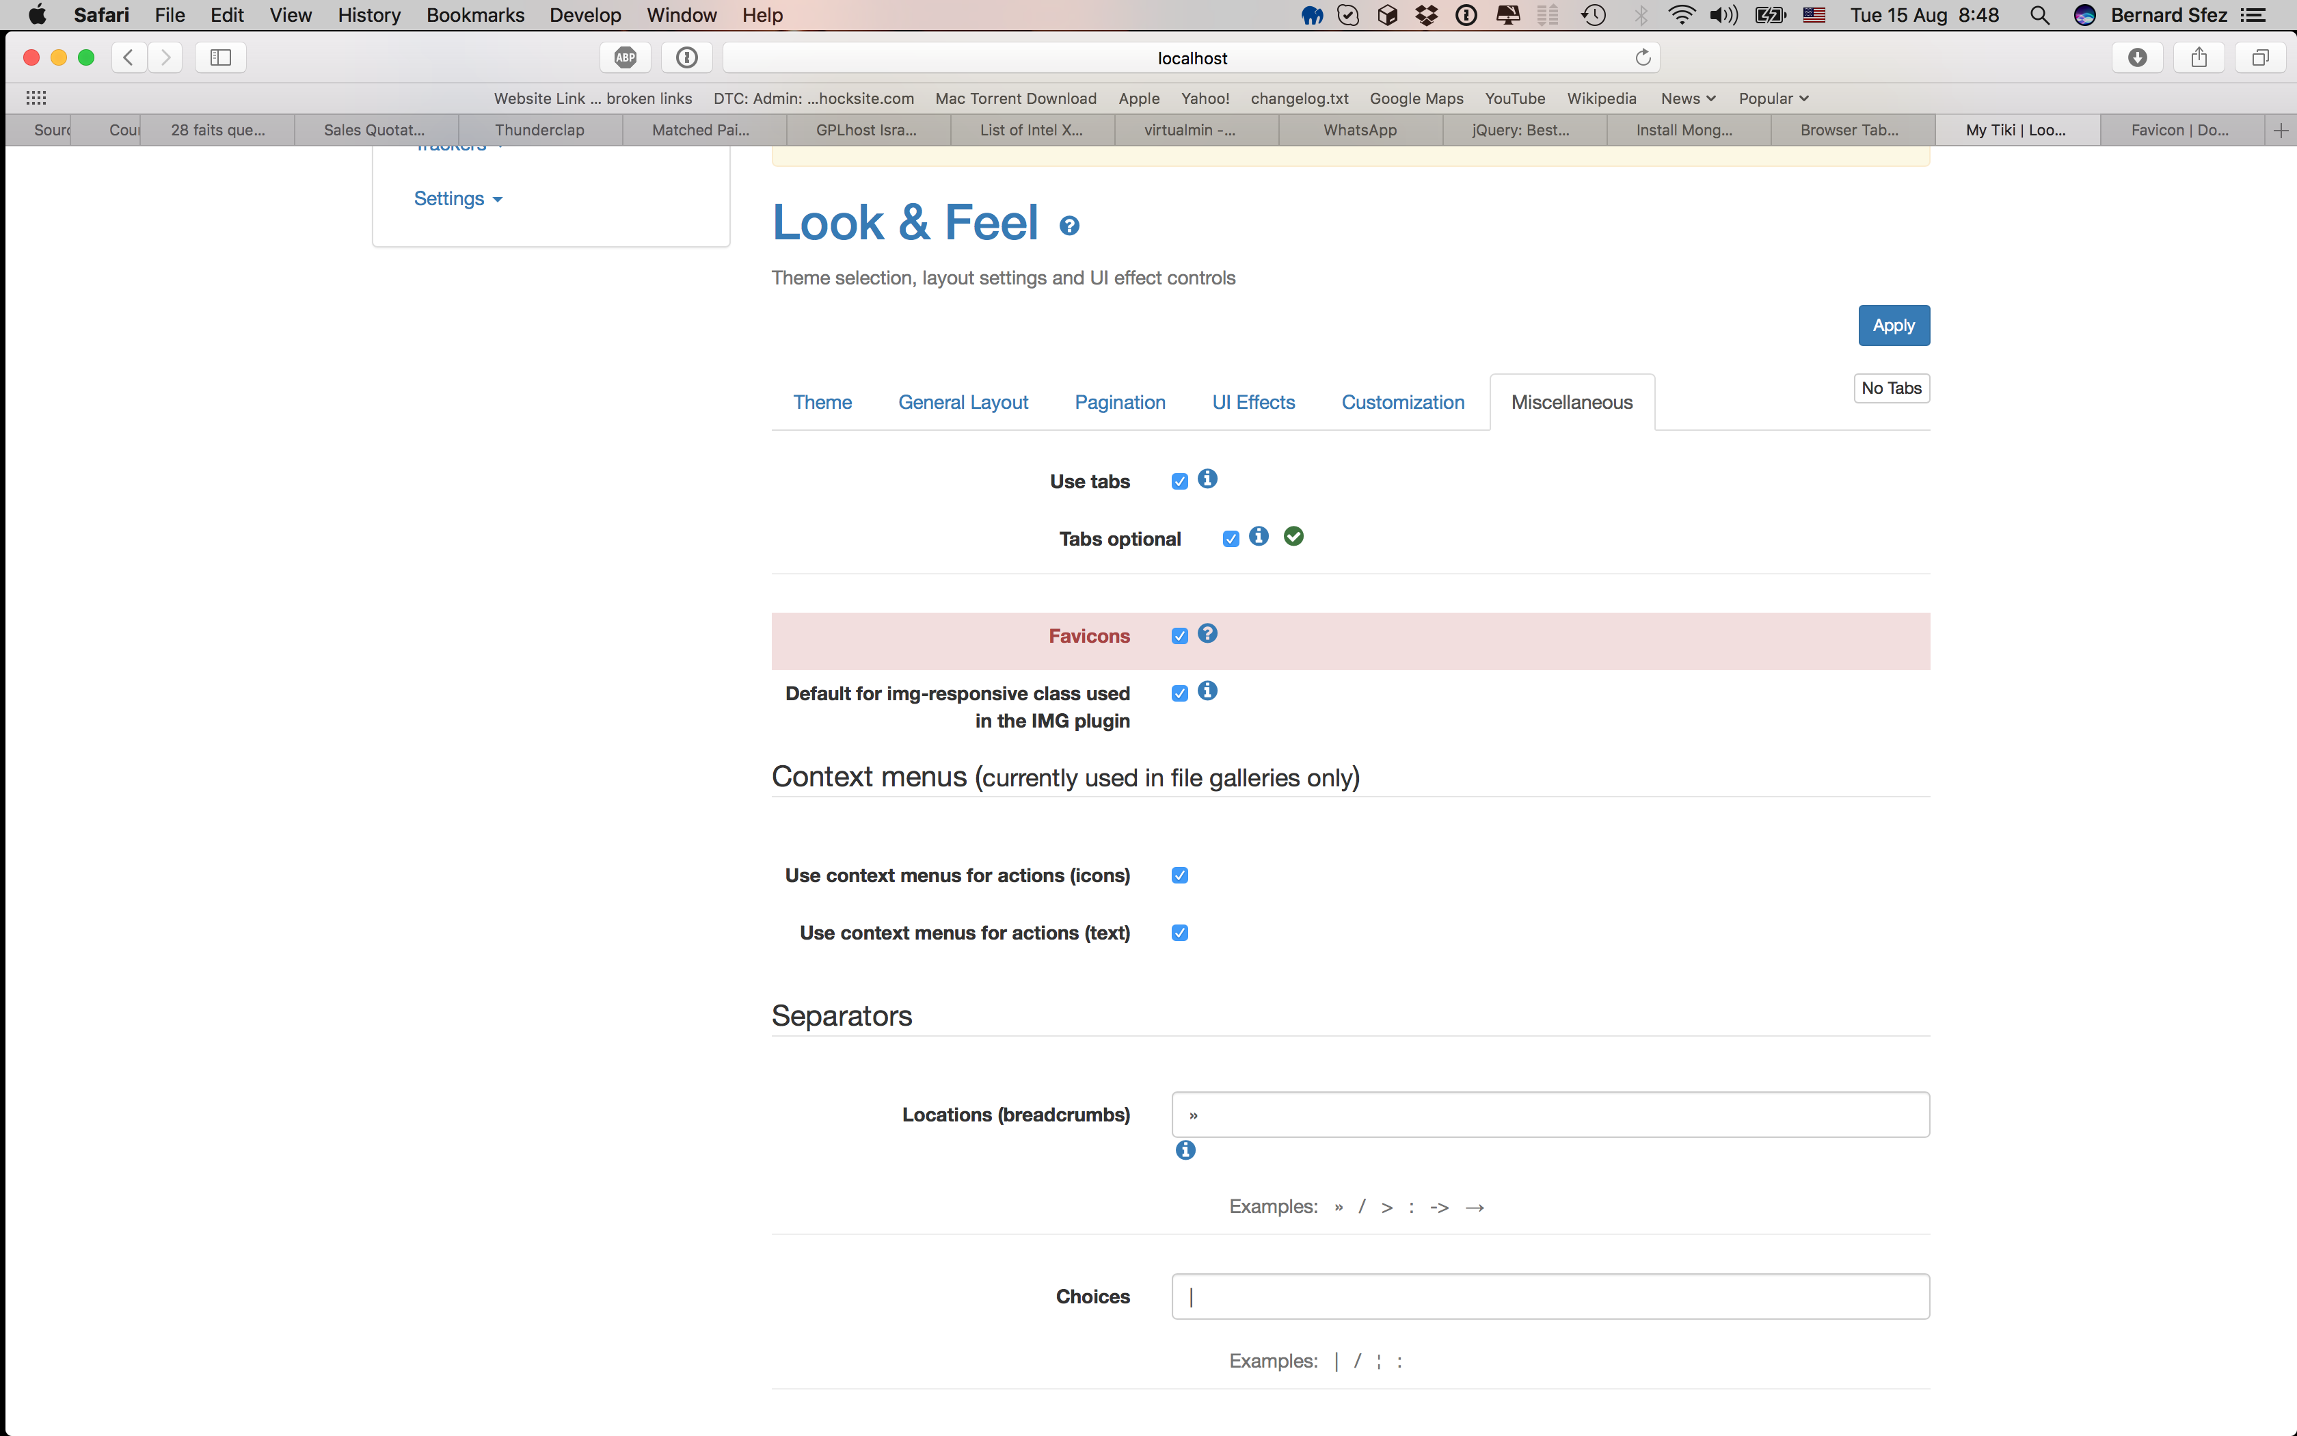Show info for Tabs optional setting
2297x1436 pixels.
(1259, 537)
